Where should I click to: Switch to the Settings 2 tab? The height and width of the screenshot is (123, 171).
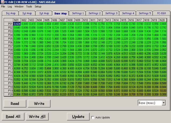click(x=94, y=13)
